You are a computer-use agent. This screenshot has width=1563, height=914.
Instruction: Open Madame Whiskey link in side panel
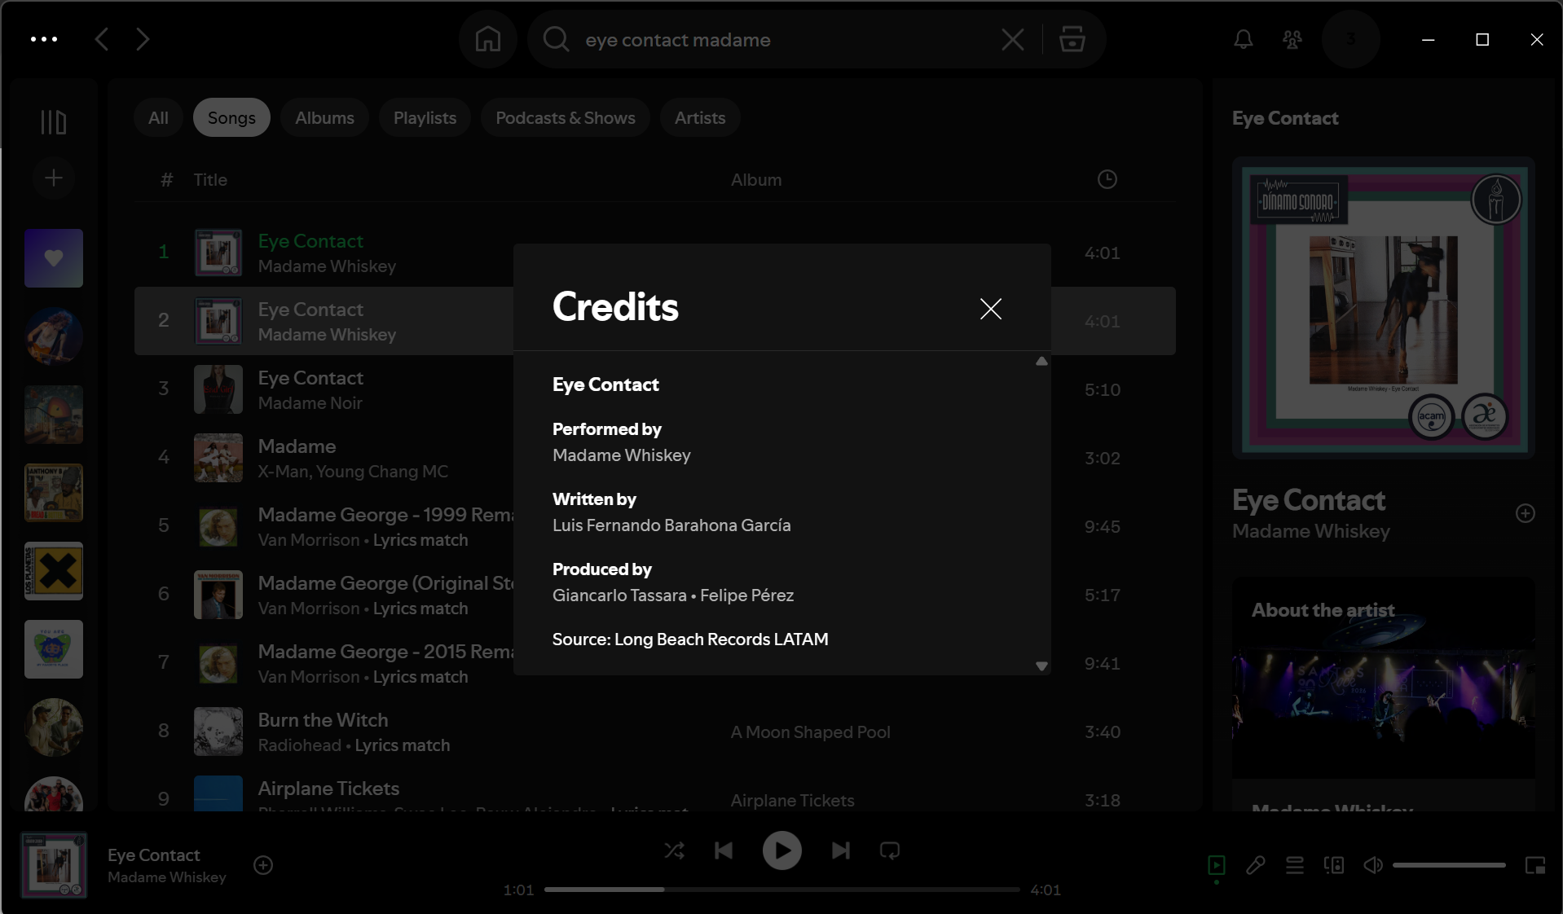(x=1310, y=531)
